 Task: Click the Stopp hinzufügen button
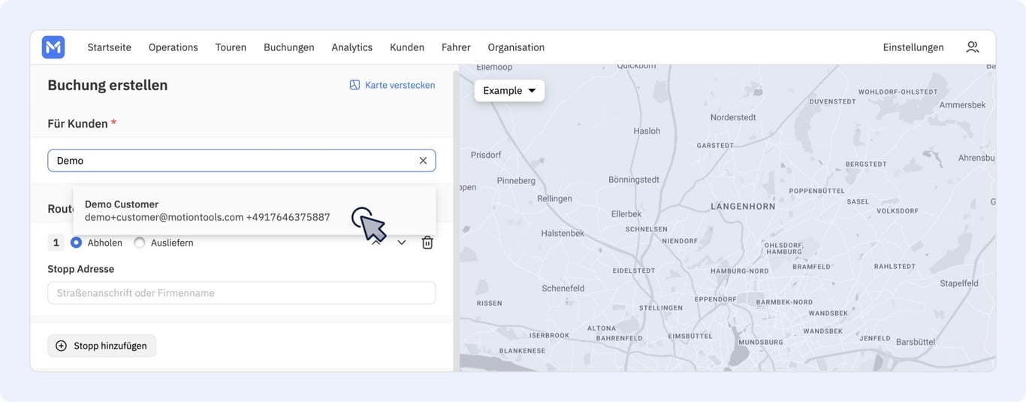click(x=102, y=346)
